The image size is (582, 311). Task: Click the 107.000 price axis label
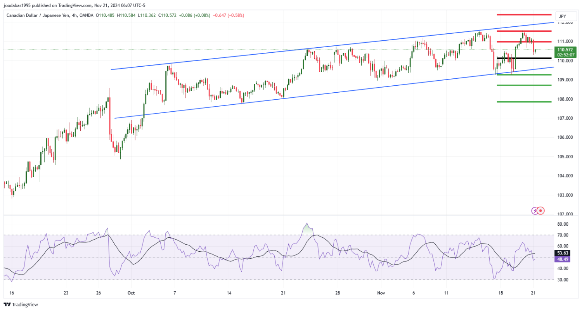[x=565, y=118]
